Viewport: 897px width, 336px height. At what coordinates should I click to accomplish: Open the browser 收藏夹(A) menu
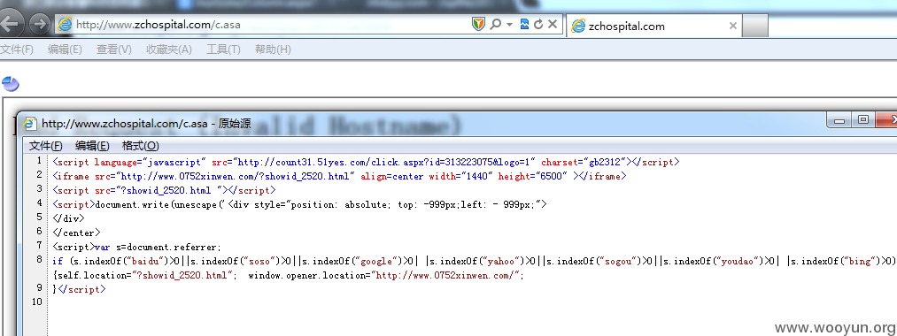169,50
